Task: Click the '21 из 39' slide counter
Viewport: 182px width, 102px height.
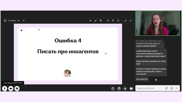Action: [12, 21]
